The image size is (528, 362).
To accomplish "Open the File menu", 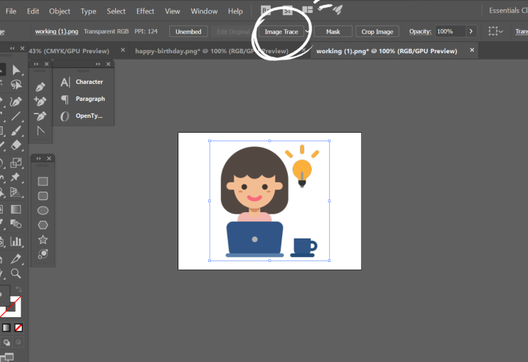I will pos(11,11).
